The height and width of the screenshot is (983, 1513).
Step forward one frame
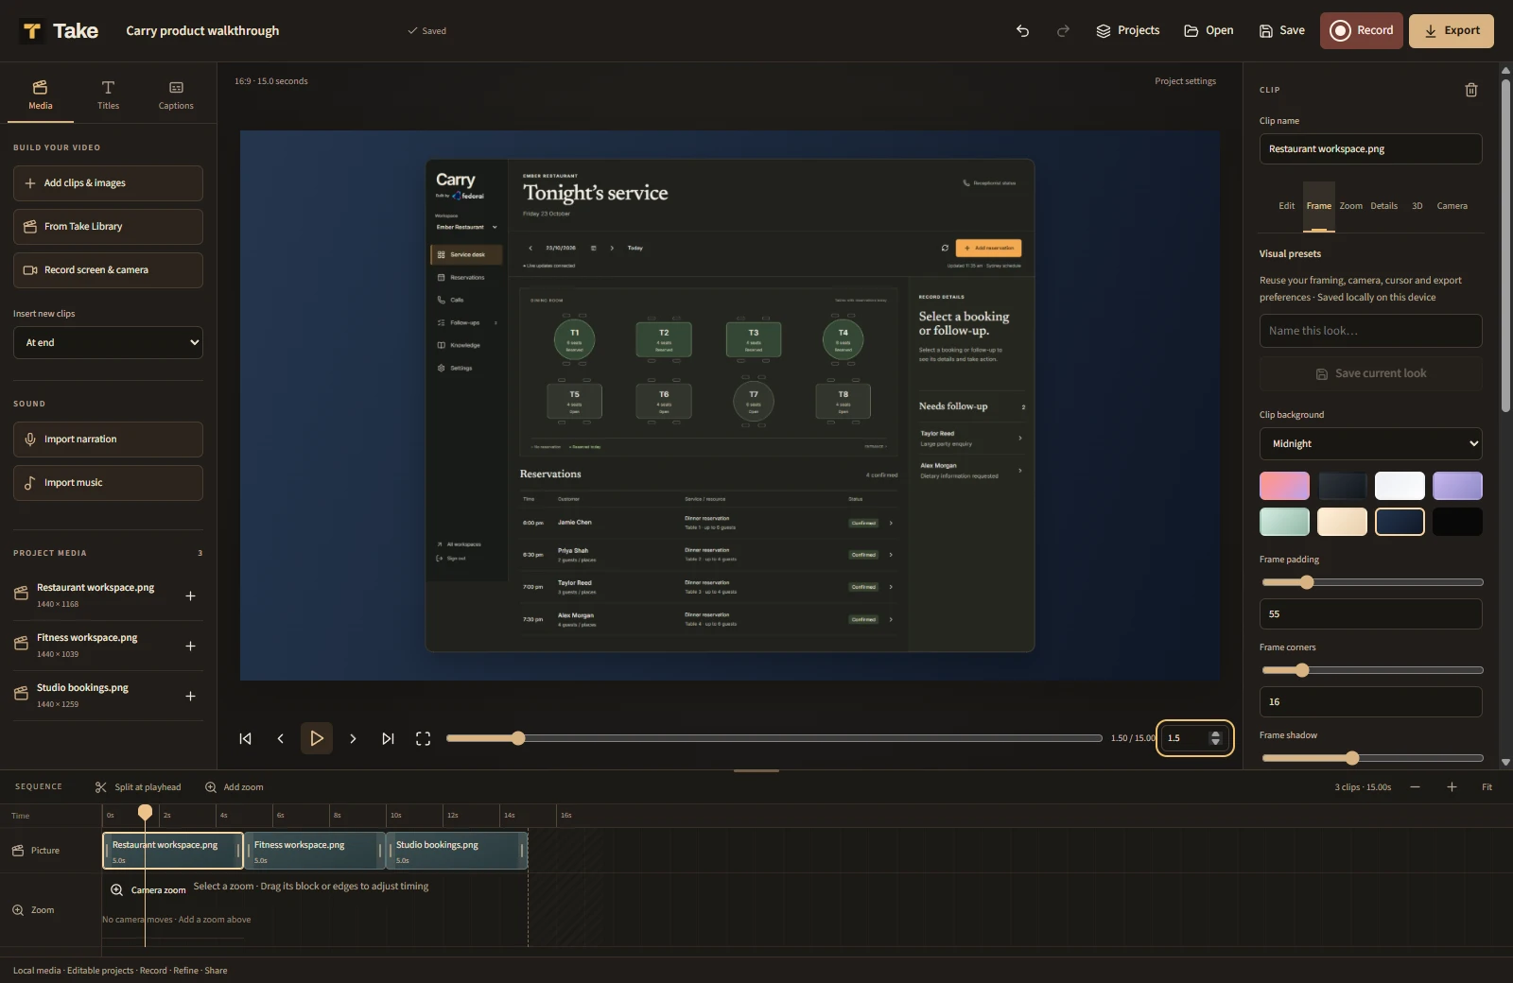(353, 738)
